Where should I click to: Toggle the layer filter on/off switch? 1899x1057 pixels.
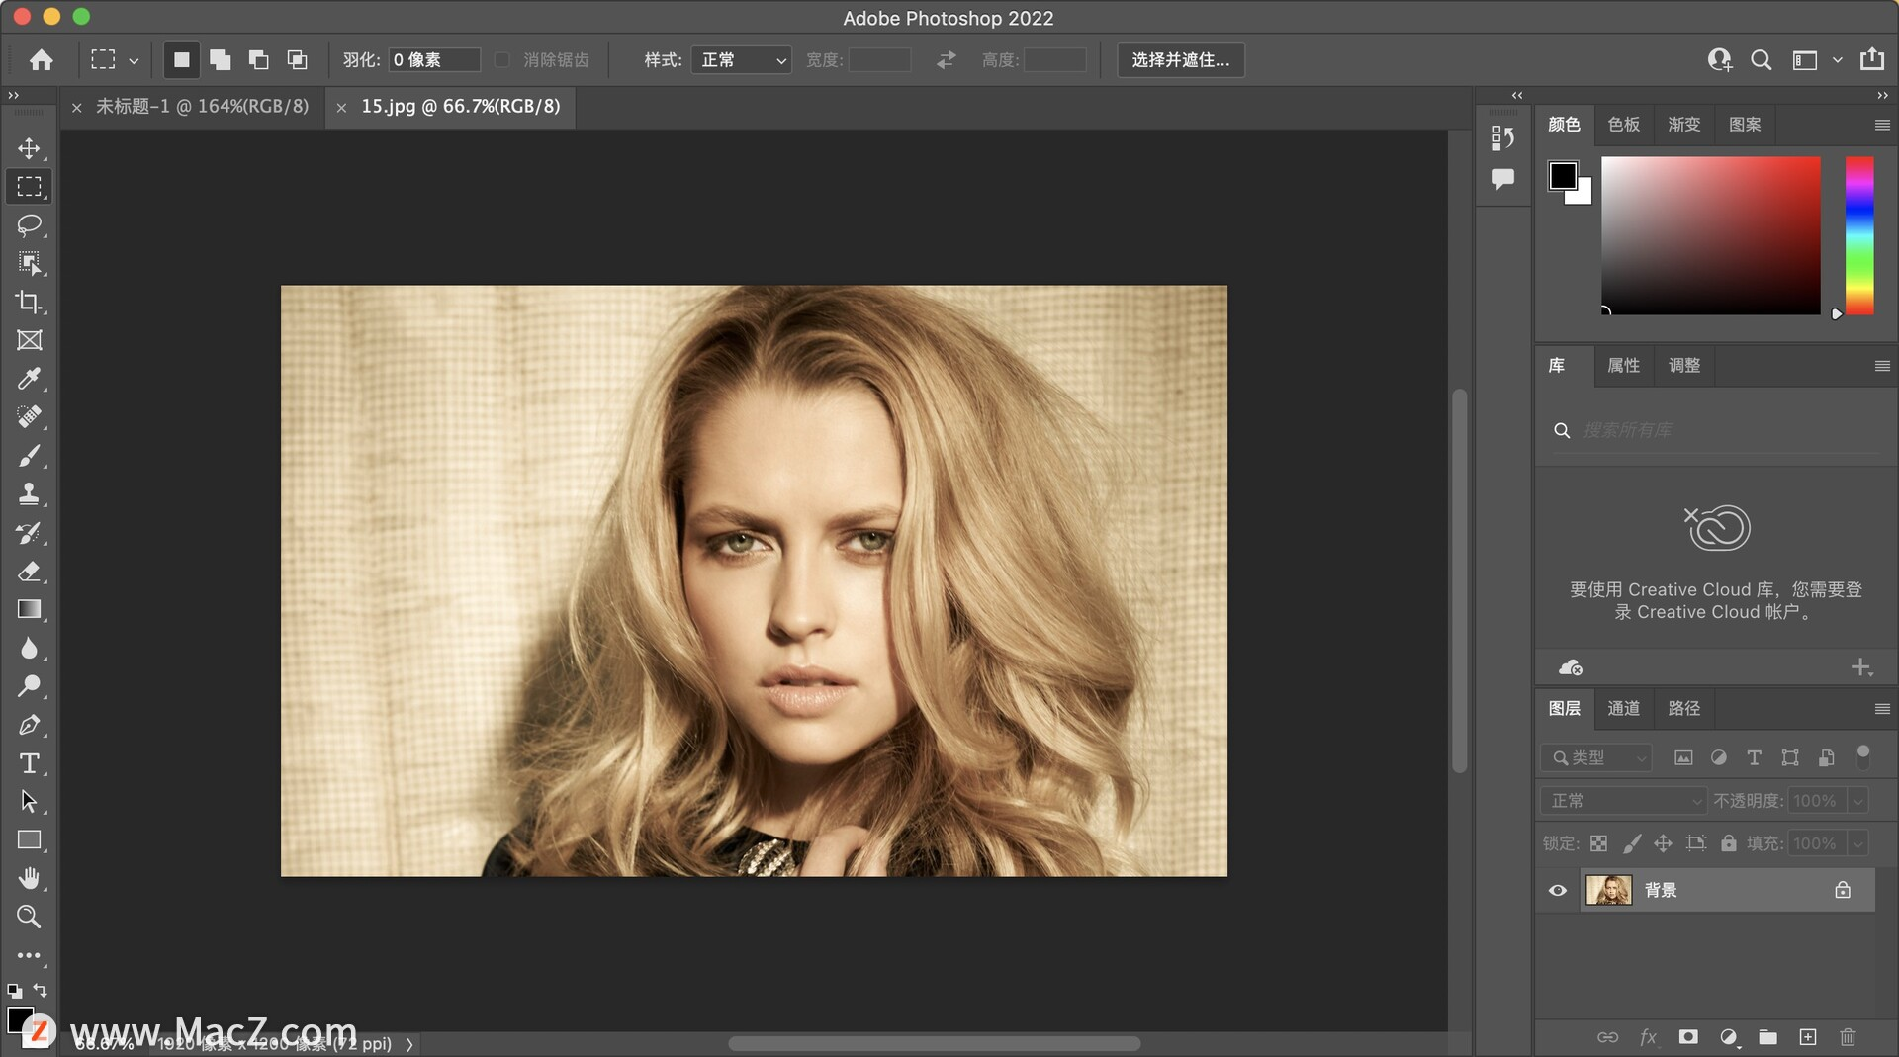click(1863, 757)
